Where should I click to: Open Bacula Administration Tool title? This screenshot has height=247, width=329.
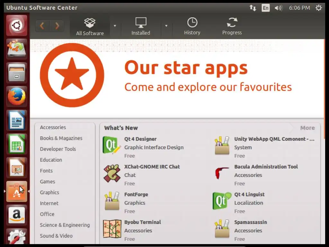tap(266, 167)
